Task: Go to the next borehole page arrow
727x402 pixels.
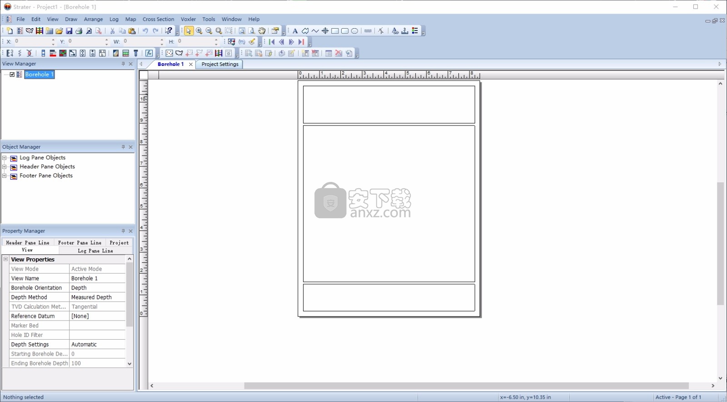Action: tap(291, 42)
